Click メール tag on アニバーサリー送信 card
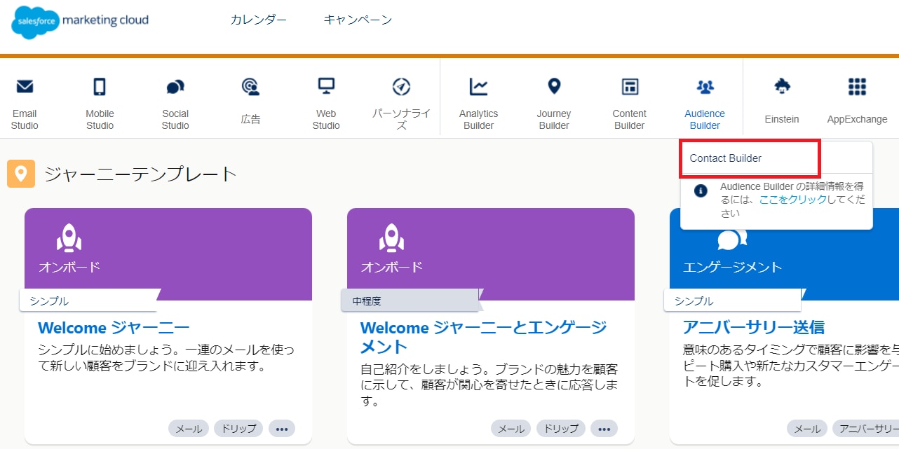The image size is (899, 449). pos(807,429)
